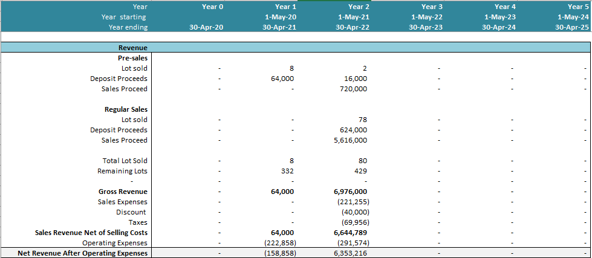Viewport: 592px width, 258px height.
Task: Click the Remaining Lots value 332
Action: [287, 171]
